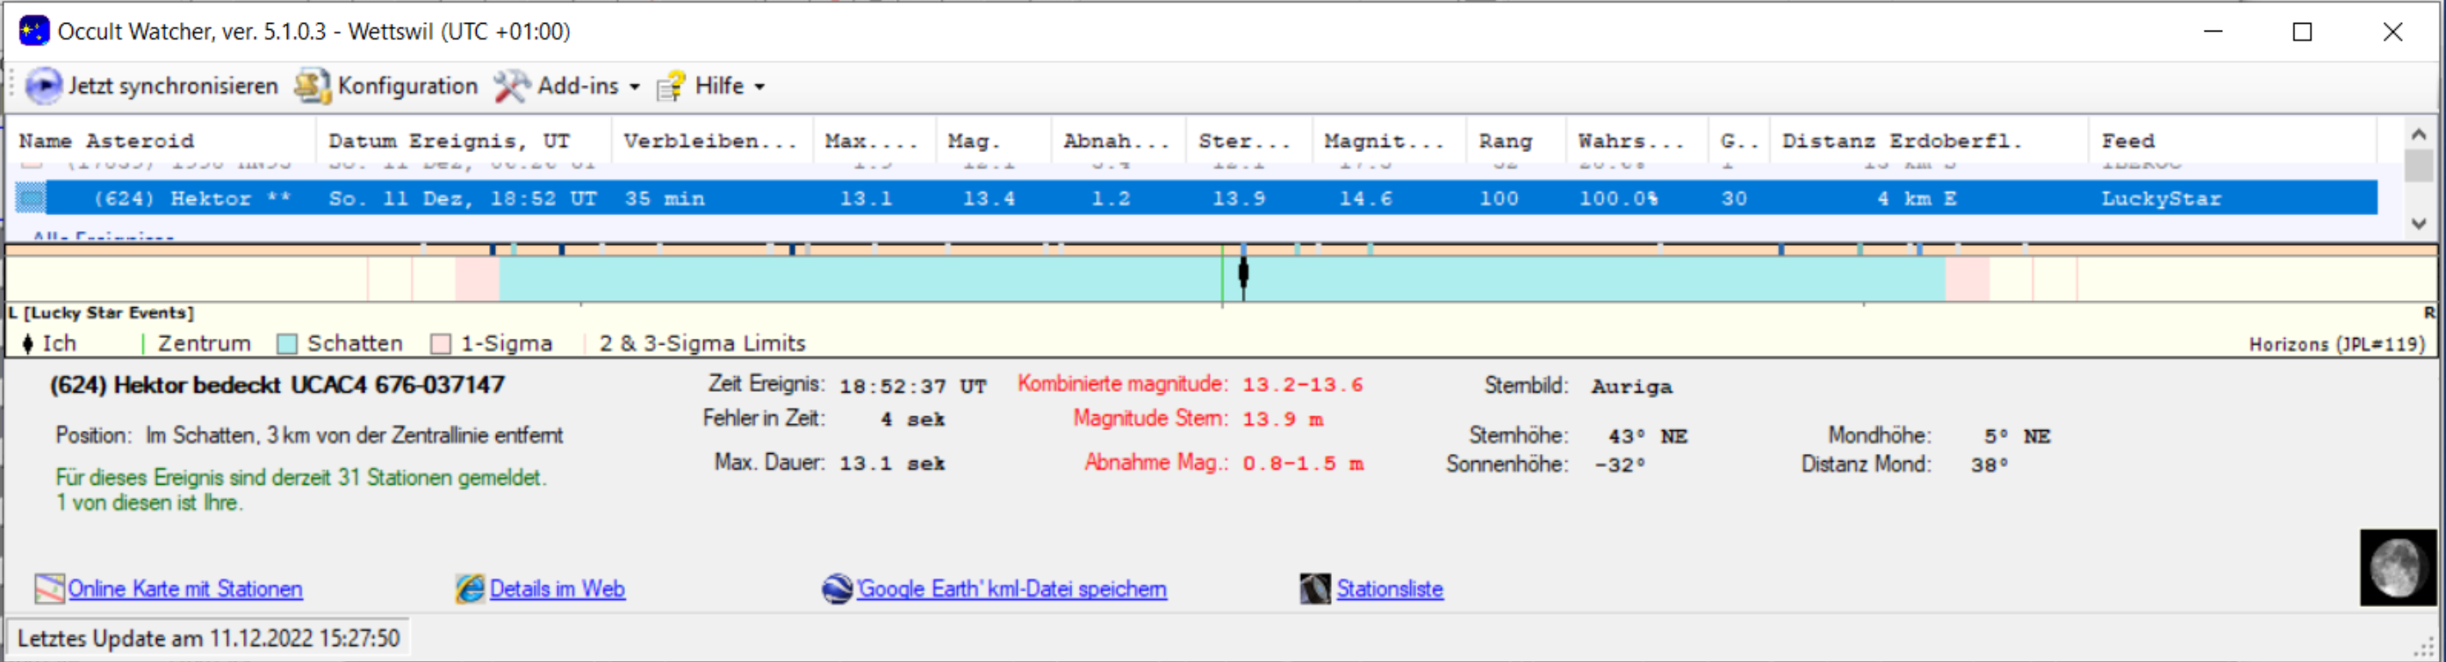Image resolution: width=2446 pixels, height=662 pixels.
Task: Open the Stationsliste link
Action: click(1389, 589)
